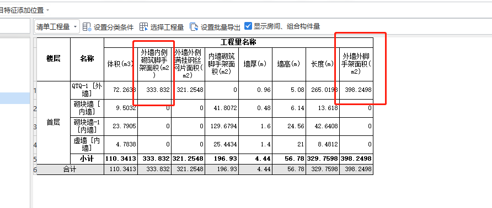This screenshot has width=492, height=208.
Task: Click the 工程量名称 header
Action: click(x=238, y=42)
